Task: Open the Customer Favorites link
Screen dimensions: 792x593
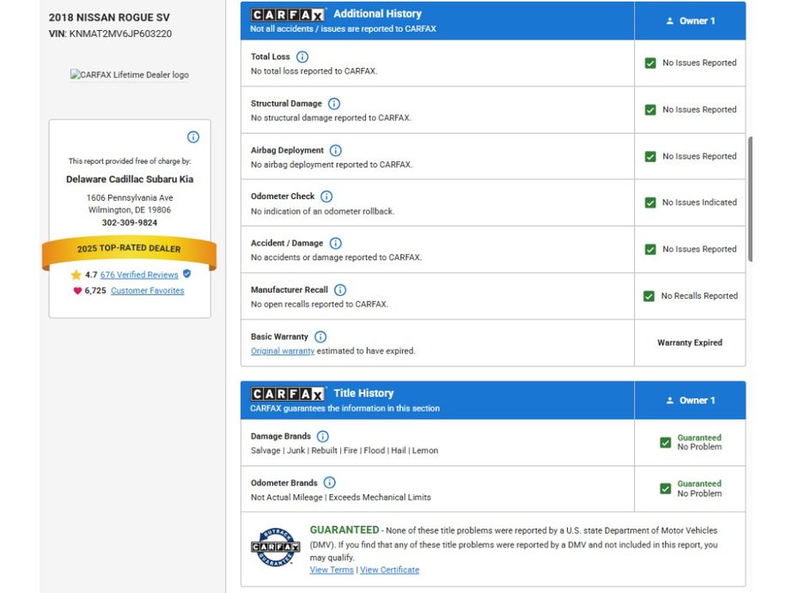Action: [x=148, y=291]
